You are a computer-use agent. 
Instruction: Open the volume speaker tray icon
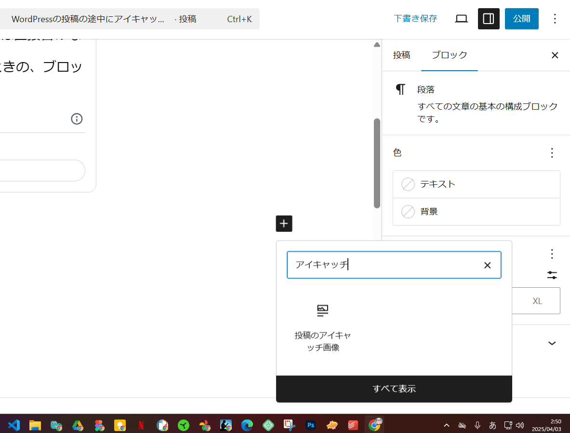[x=520, y=425]
